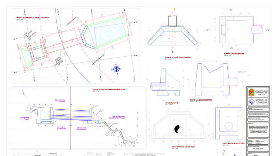Click the A section arrow right of Caja Receptora plan
The width and height of the screenshot is (278, 156).
pyautogui.click(x=268, y=30)
